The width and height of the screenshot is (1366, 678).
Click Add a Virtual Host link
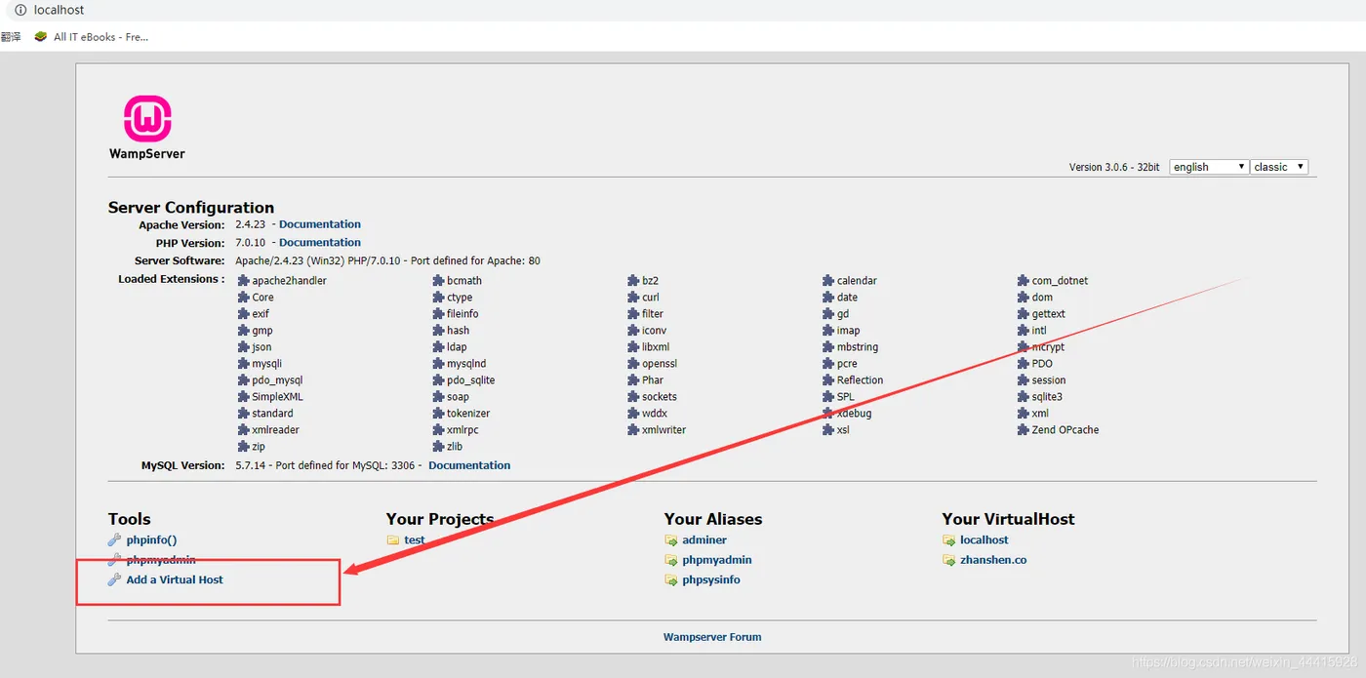tap(175, 579)
